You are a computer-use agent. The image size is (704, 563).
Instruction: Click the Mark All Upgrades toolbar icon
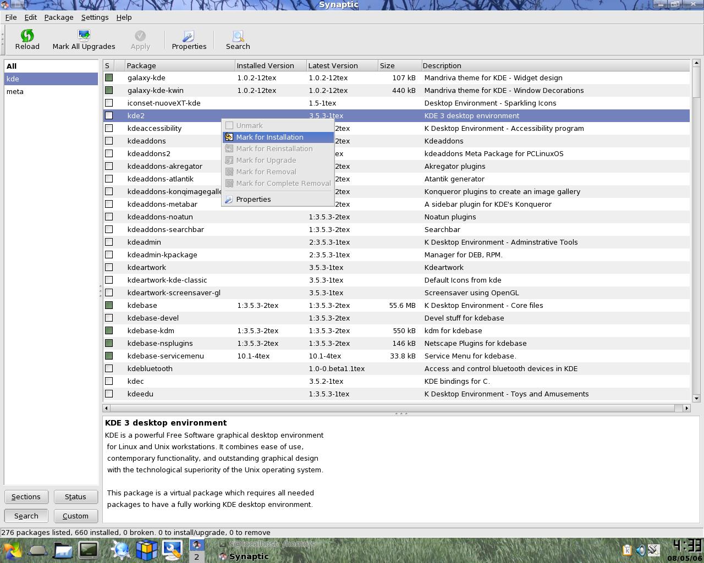(x=84, y=35)
